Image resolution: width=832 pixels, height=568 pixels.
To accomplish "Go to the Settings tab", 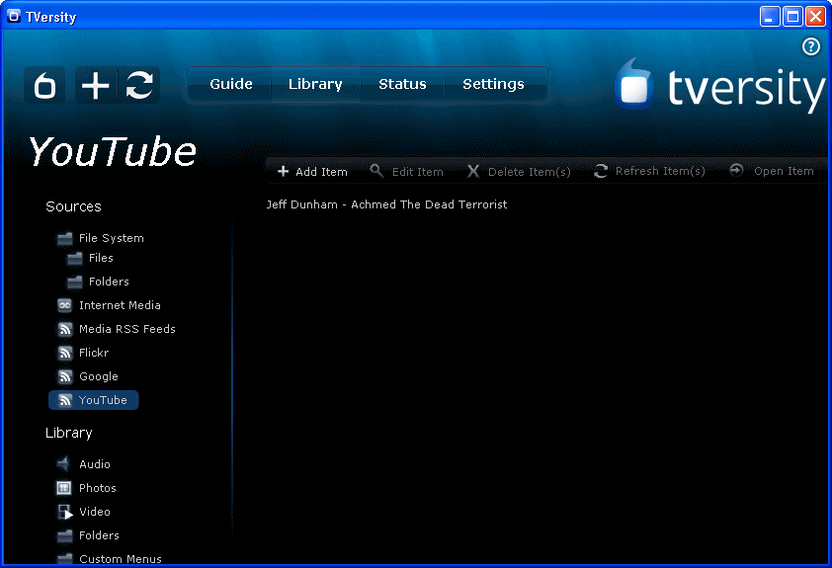I will click(493, 84).
